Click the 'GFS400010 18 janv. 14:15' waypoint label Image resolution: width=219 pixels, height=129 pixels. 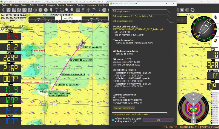[73, 74]
